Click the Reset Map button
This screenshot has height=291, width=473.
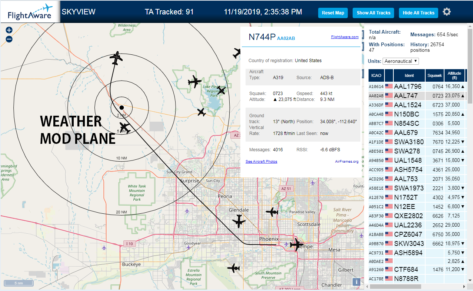[x=333, y=13]
